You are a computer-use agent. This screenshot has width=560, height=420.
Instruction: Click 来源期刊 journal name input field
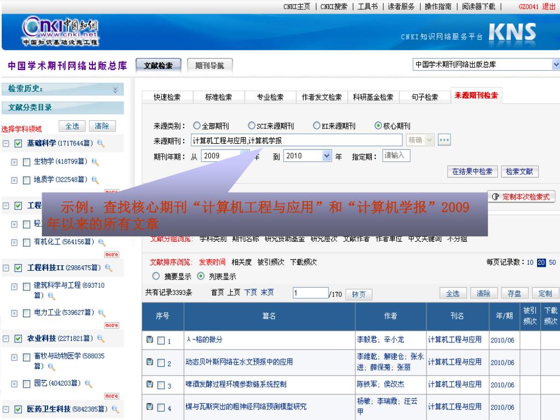pos(296,141)
